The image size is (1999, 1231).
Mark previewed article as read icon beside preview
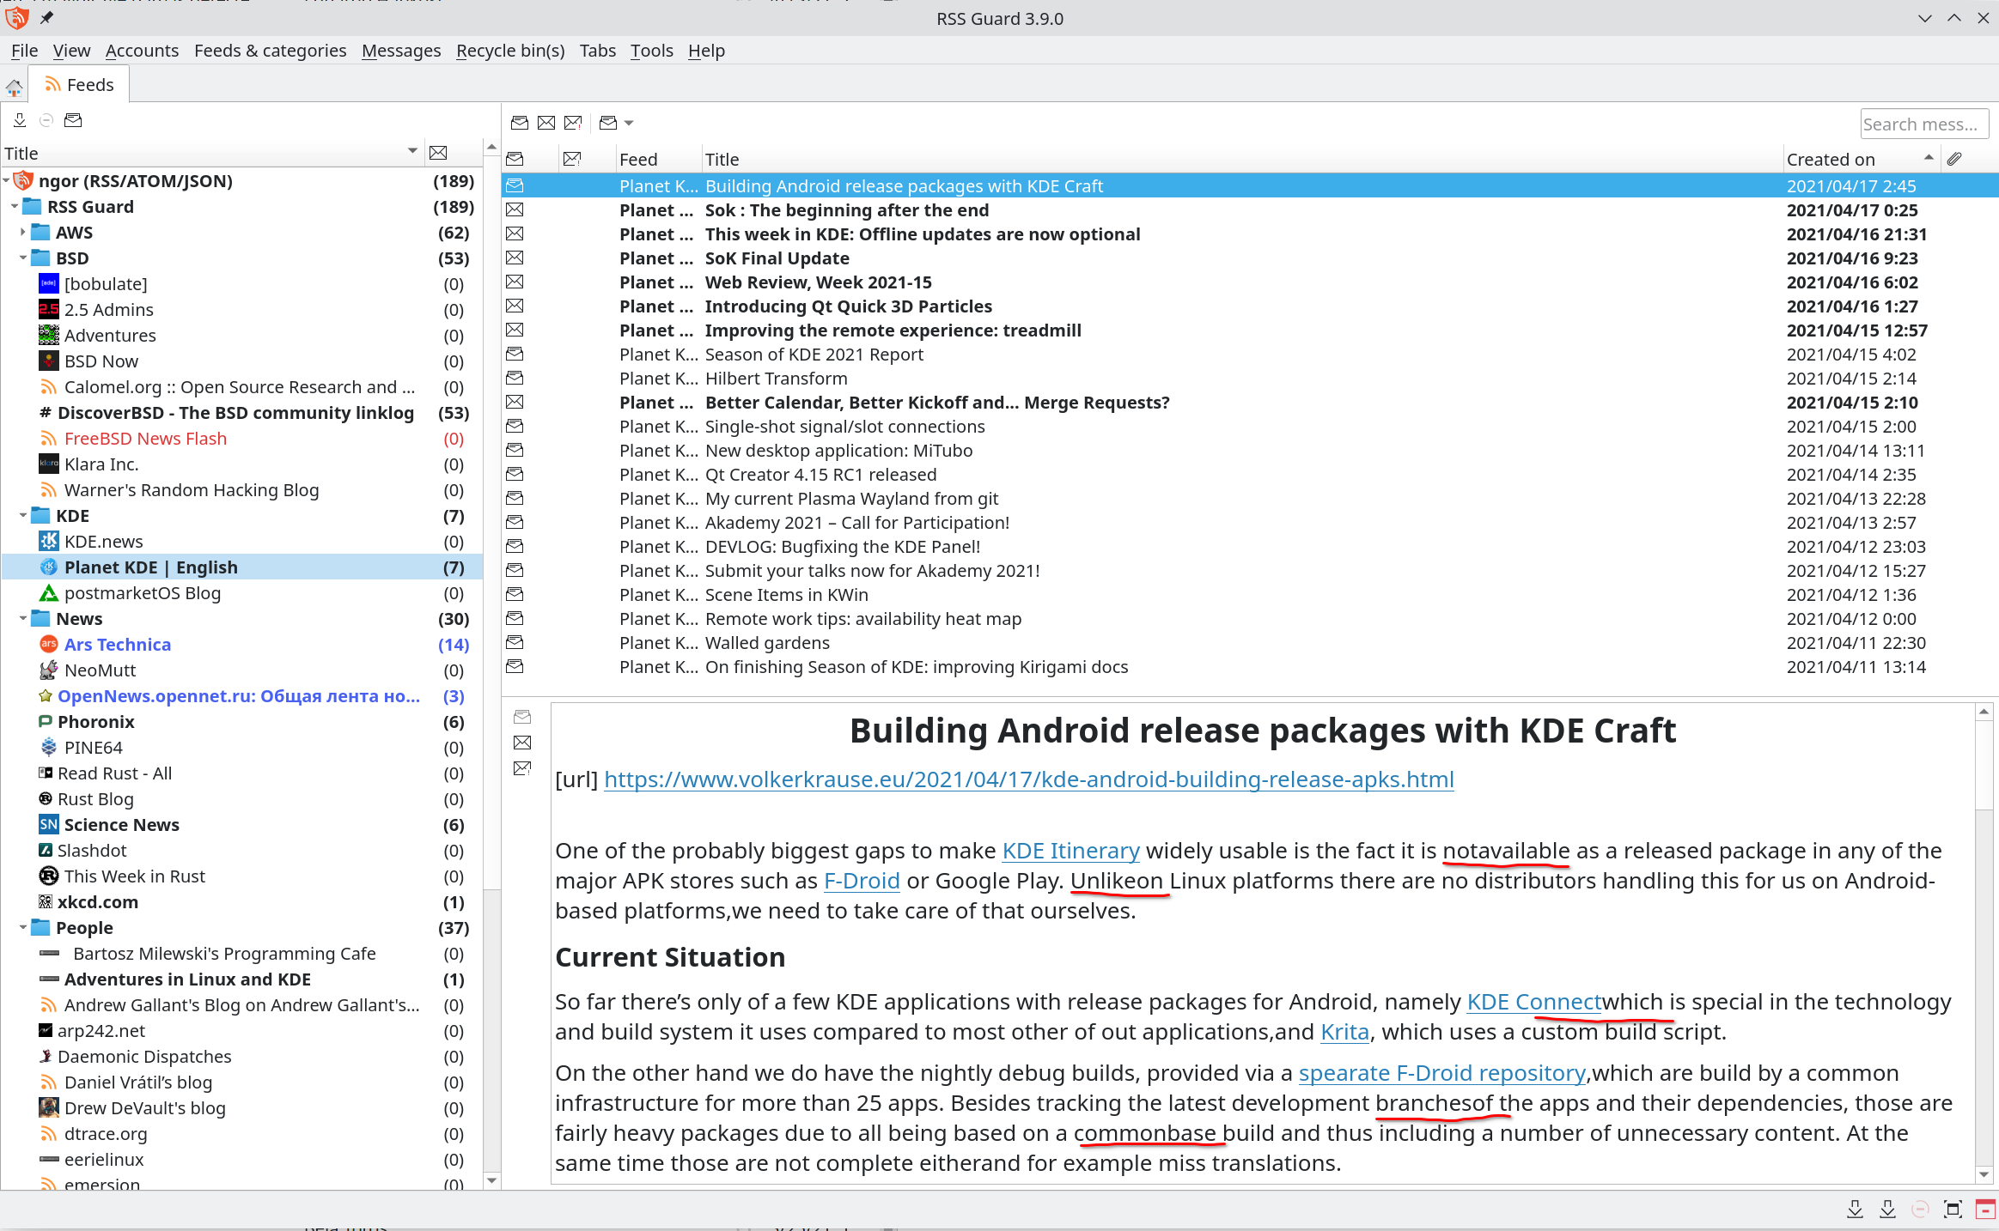(522, 716)
